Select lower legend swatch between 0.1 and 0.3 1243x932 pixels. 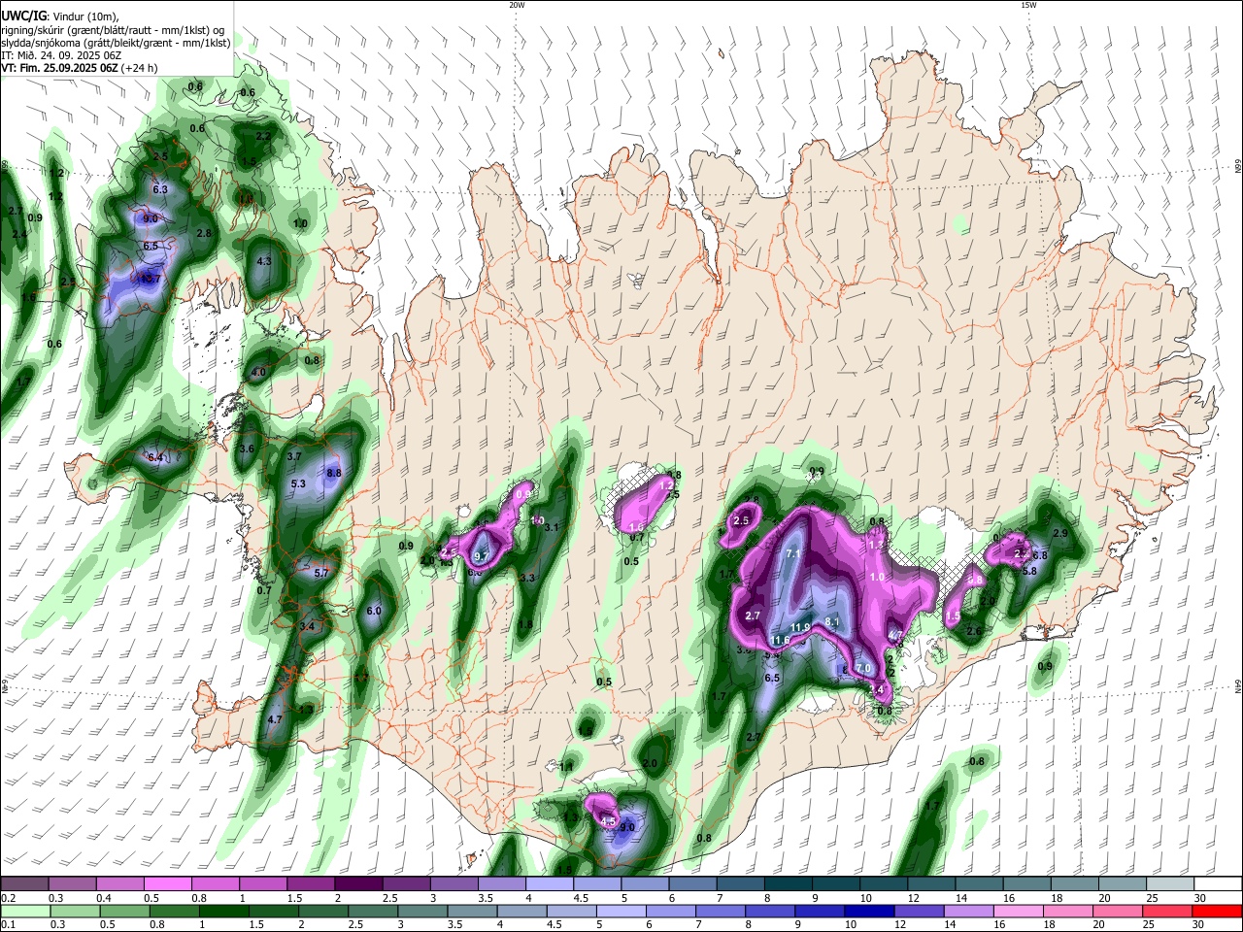tap(24, 911)
